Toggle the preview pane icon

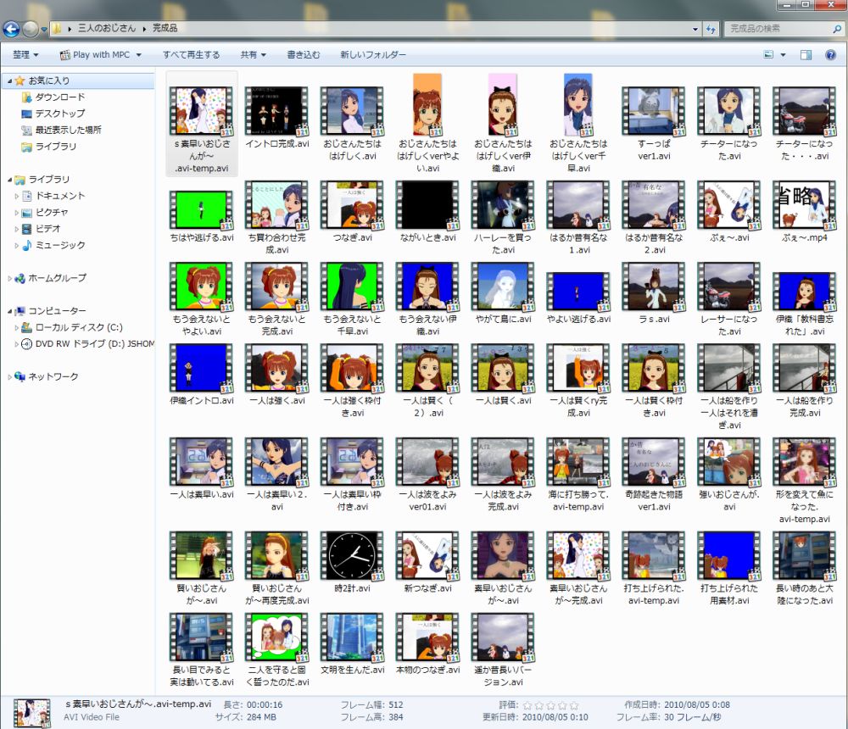tap(806, 54)
